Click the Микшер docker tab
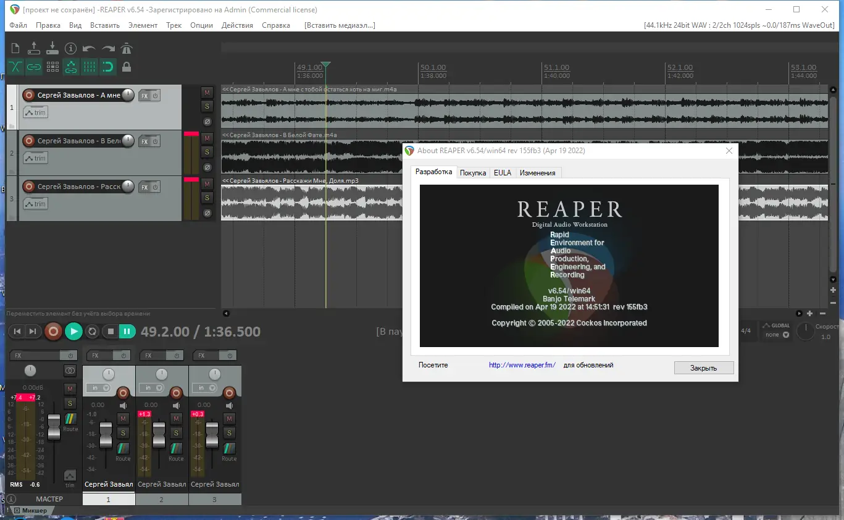The image size is (844, 520). pos(33,511)
